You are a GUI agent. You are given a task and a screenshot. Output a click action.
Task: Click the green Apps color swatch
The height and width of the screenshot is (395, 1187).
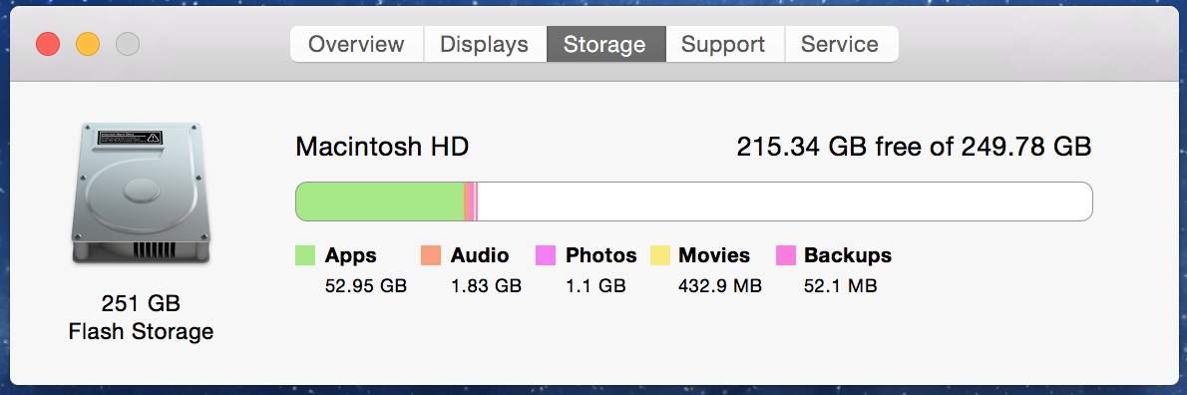click(x=305, y=255)
